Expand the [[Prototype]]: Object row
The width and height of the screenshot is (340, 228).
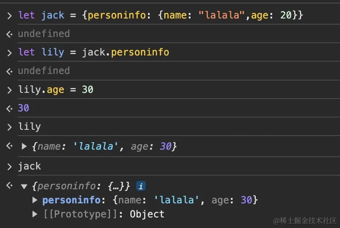35,214
